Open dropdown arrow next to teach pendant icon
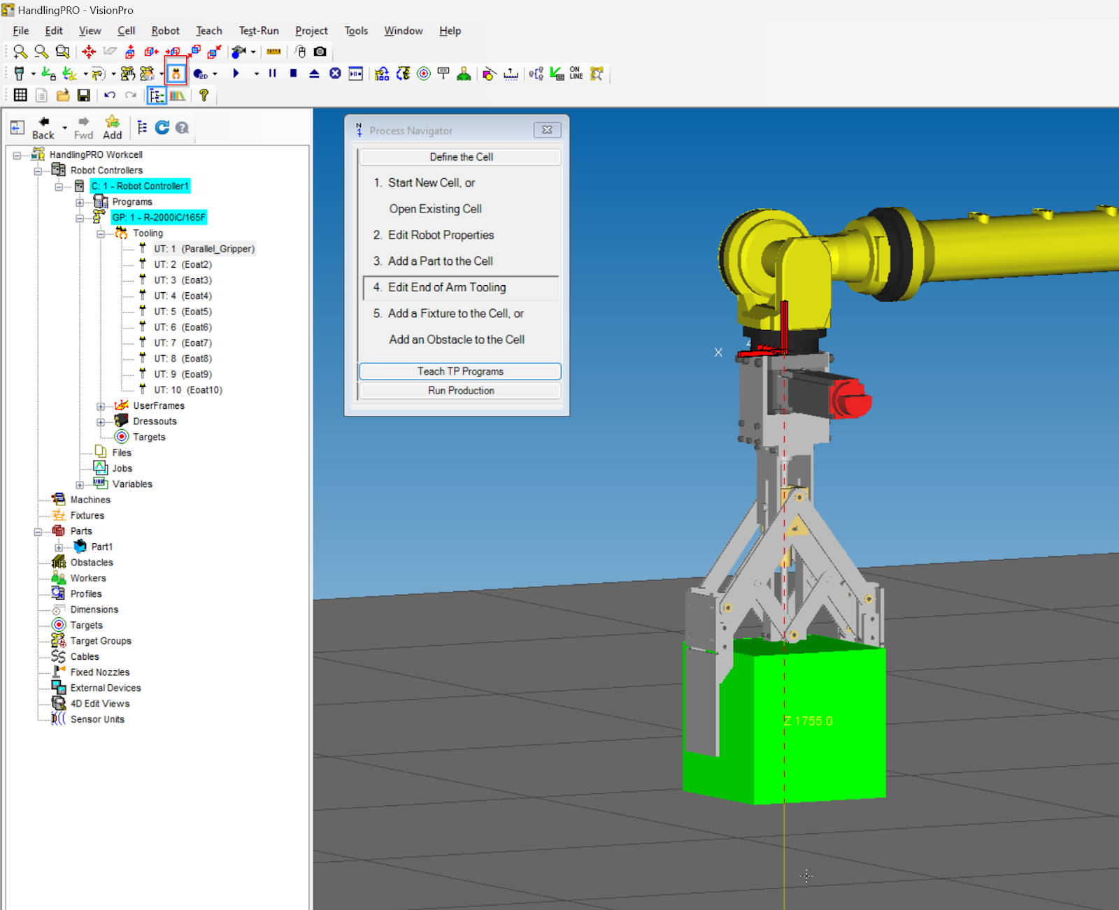 click(x=33, y=74)
